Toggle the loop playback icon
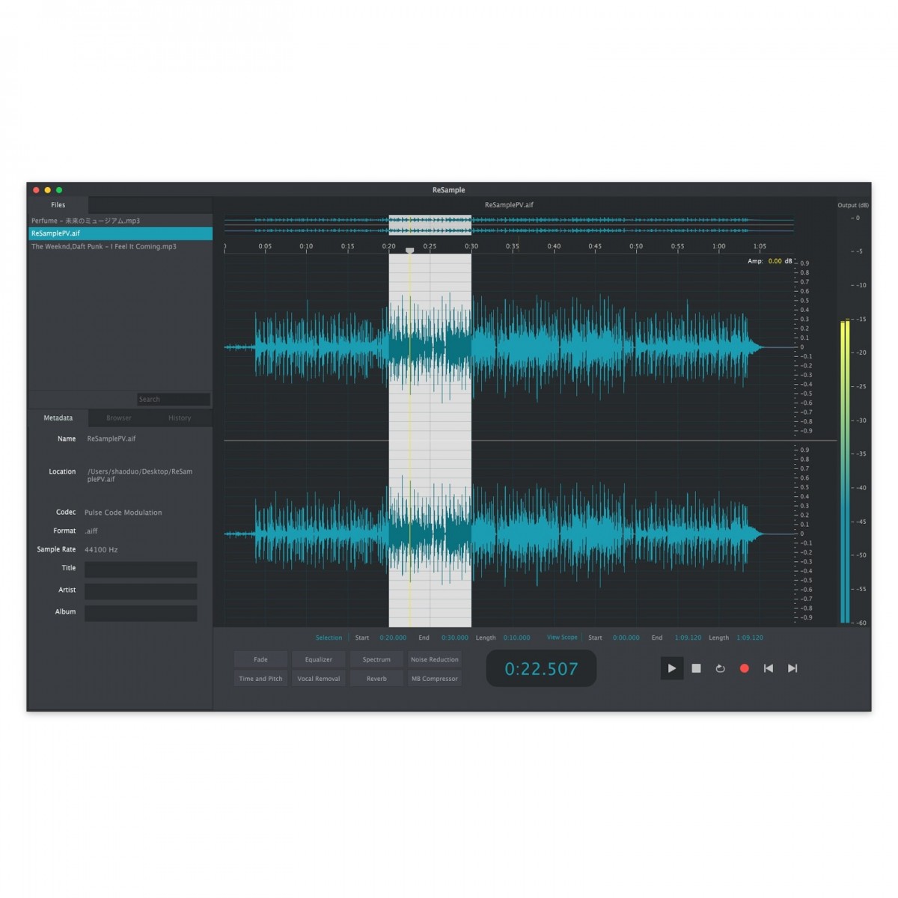 (720, 668)
